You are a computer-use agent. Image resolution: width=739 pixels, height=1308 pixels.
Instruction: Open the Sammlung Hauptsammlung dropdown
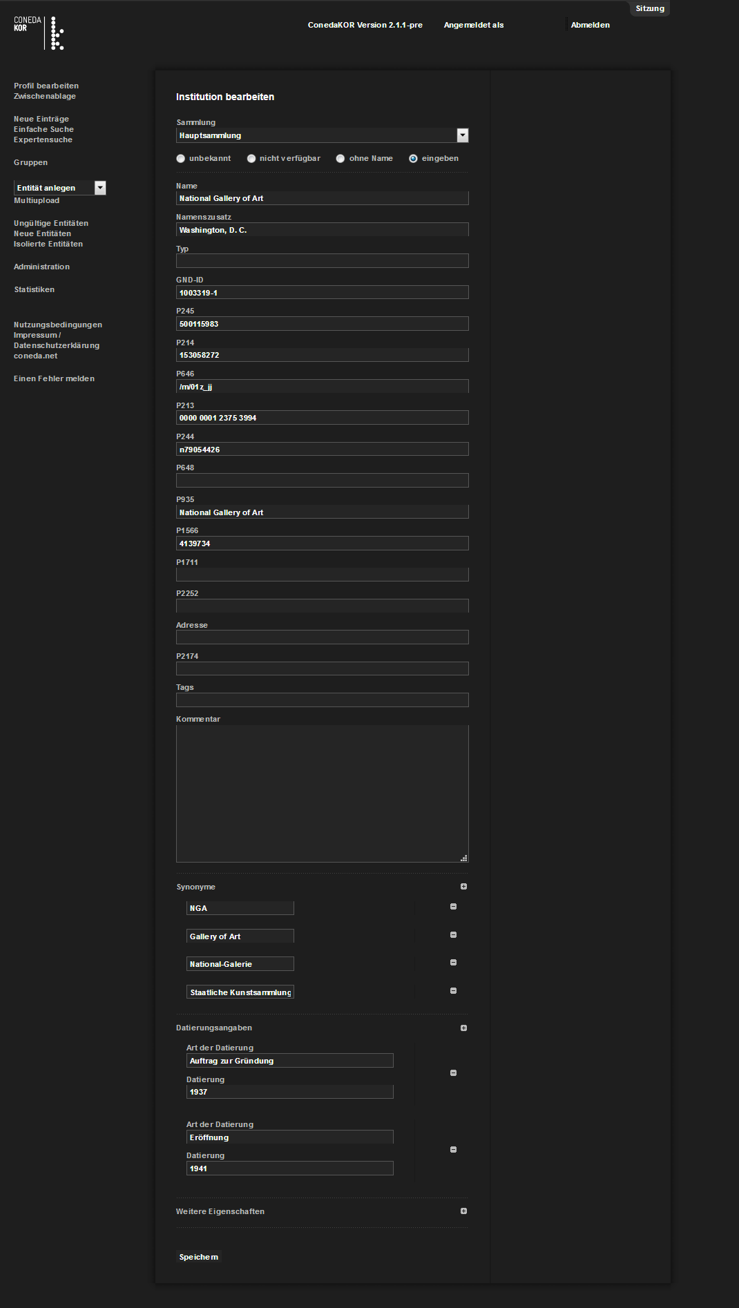coord(323,135)
